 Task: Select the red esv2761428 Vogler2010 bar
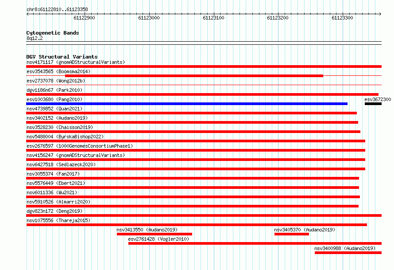(255, 243)
